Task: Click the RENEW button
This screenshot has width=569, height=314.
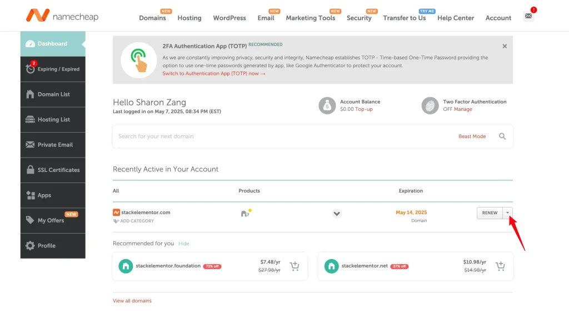Action: pyautogui.click(x=490, y=213)
